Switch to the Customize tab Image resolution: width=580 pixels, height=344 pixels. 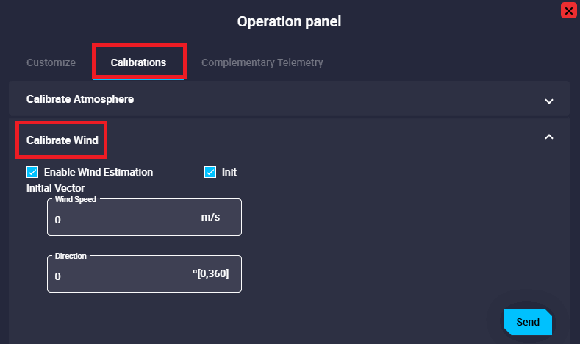51,62
